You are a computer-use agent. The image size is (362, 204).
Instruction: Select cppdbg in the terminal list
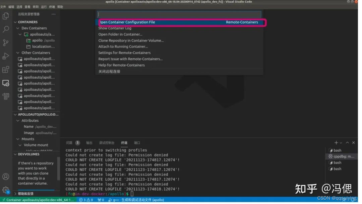point(342,156)
